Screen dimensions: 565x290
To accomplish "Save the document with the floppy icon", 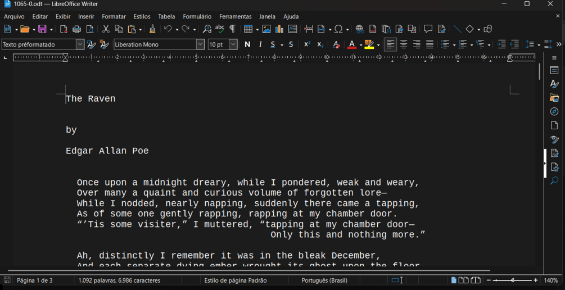I will [43, 29].
